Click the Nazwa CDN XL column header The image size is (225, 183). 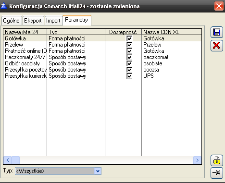172,32
